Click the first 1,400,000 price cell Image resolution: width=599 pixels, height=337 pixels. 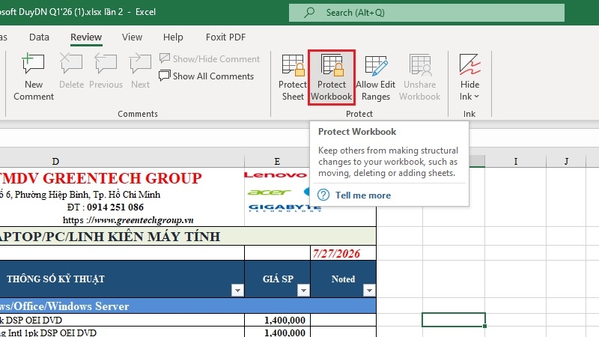click(x=277, y=321)
